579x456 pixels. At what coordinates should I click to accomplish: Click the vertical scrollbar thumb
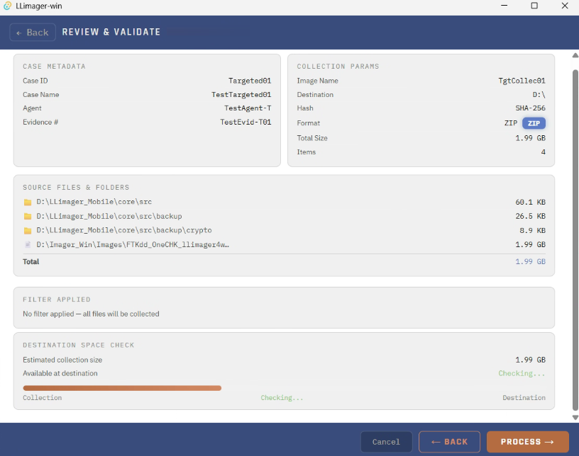click(575, 239)
